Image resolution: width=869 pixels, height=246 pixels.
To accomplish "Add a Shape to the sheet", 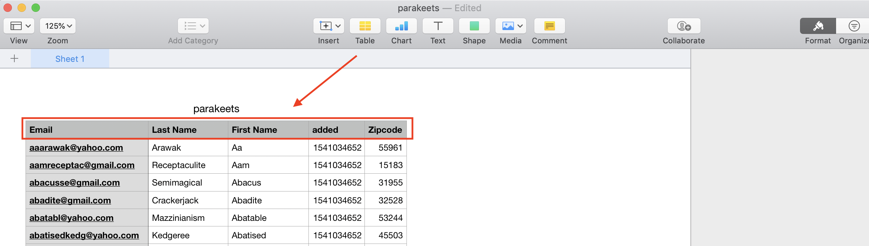I will (474, 26).
